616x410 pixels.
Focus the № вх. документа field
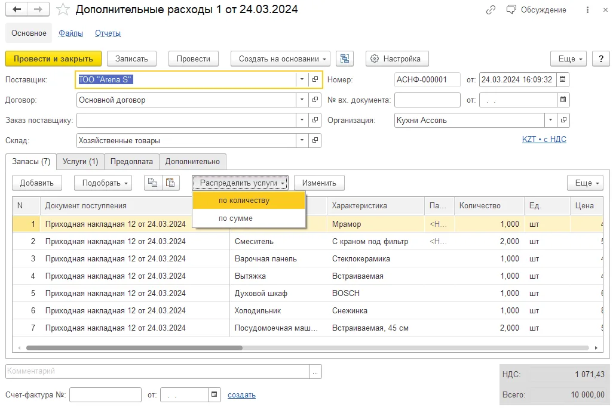tap(427, 100)
